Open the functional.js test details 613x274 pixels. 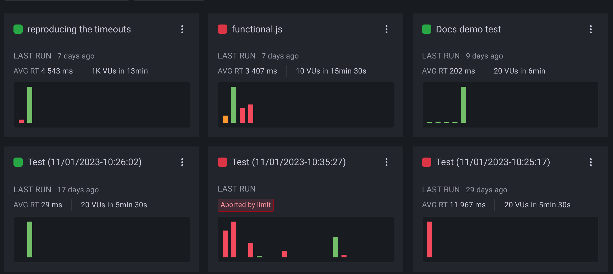[x=256, y=29]
